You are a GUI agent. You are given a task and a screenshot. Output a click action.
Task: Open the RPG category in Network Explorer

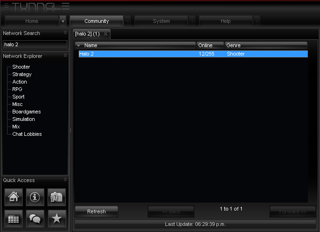[x=17, y=89]
